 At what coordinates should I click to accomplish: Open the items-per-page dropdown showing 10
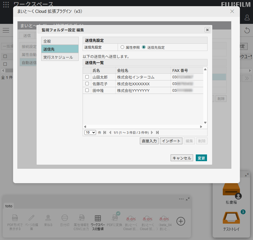point(90,132)
